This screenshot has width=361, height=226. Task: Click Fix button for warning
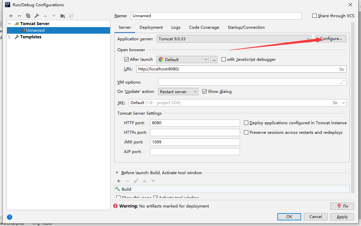342,206
